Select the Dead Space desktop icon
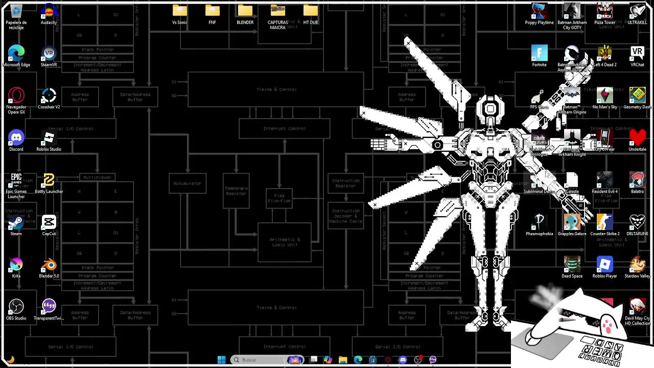Screen dimensions: 654x368 click(x=572, y=267)
